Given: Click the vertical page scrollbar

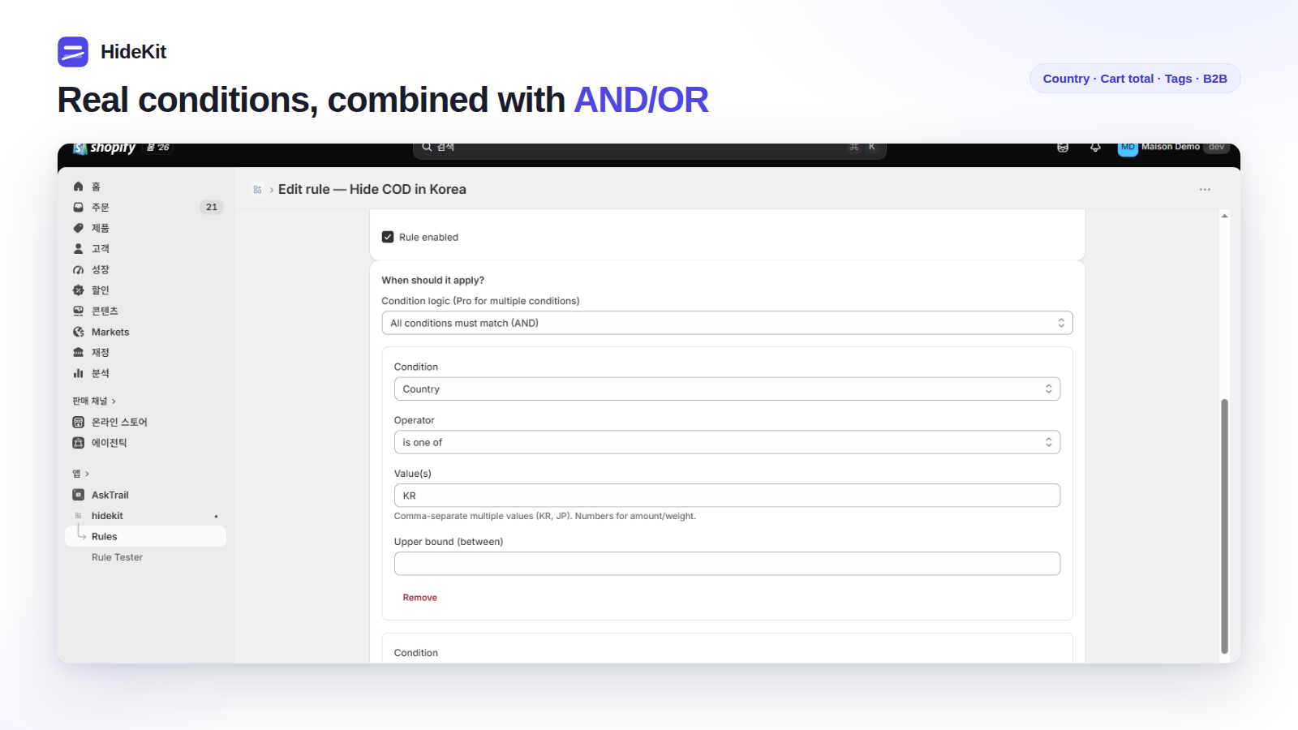Looking at the screenshot, I should [x=1224, y=526].
